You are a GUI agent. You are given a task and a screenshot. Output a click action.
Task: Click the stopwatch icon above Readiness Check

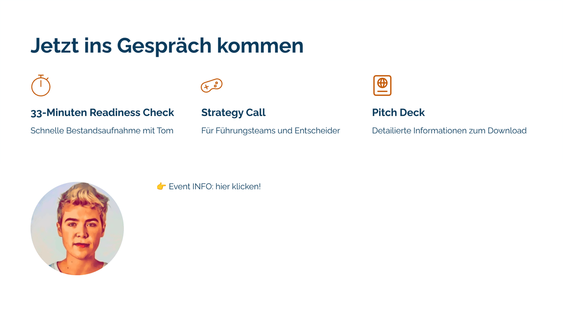[41, 85]
